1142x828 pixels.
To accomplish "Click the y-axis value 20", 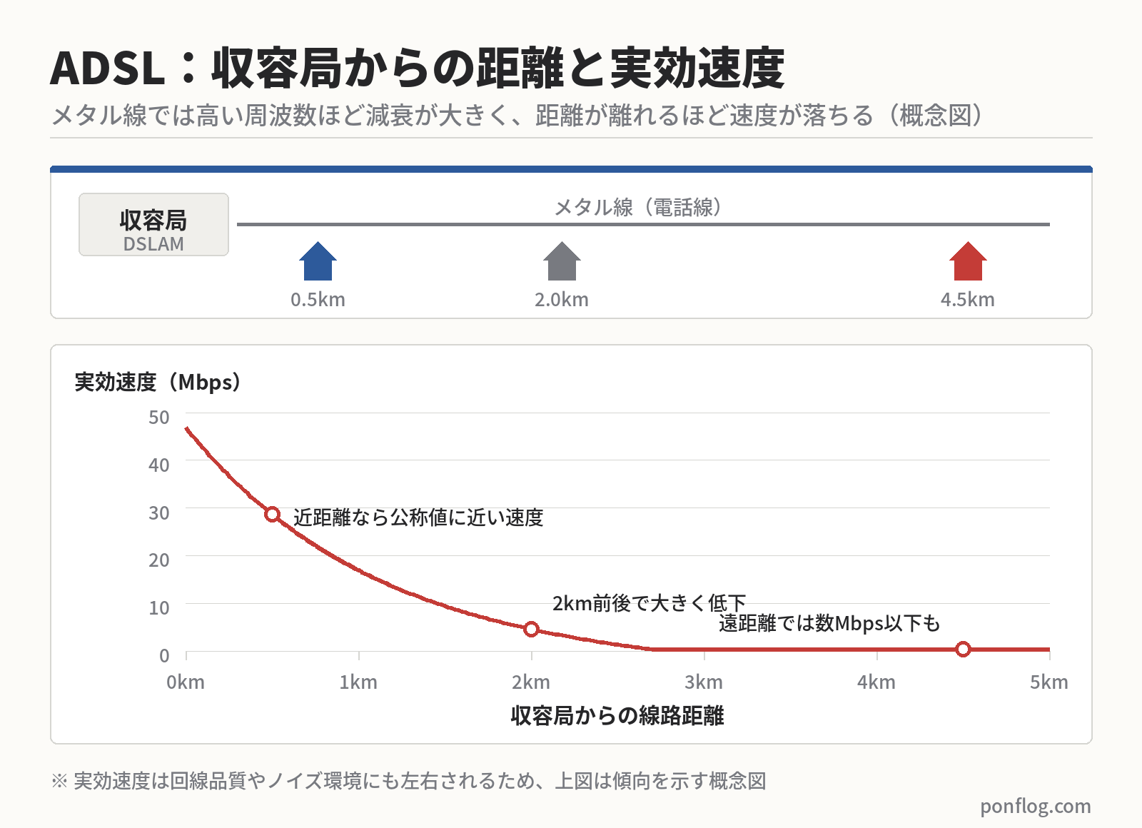I will pyautogui.click(x=158, y=560).
